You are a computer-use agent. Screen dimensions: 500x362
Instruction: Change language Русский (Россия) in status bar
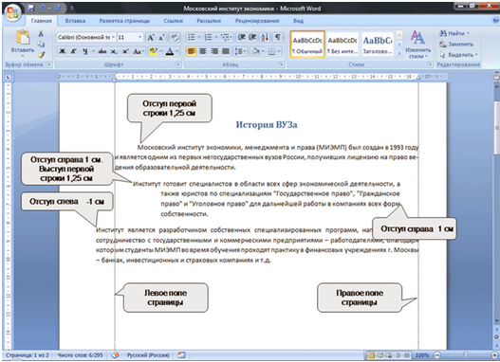point(148,355)
